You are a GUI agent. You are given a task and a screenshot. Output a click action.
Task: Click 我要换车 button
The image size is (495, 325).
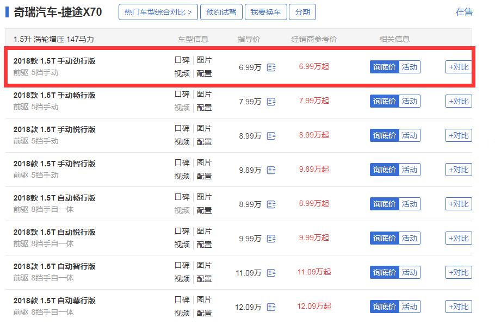pos(266,12)
